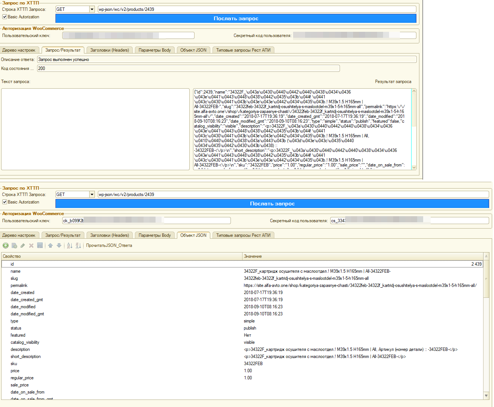Click the Sort ascending icon

[x=69, y=245]
